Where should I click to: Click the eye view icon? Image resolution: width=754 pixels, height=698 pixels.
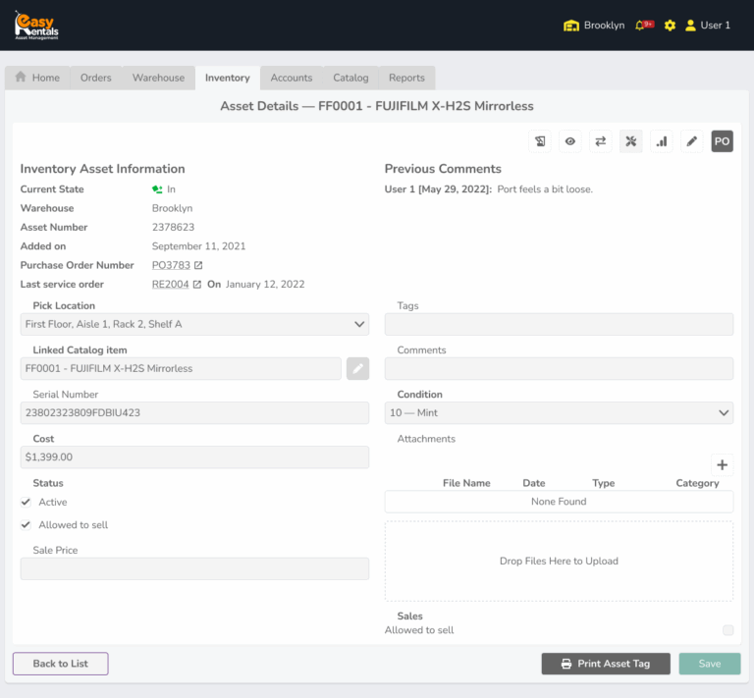point(570,141)
